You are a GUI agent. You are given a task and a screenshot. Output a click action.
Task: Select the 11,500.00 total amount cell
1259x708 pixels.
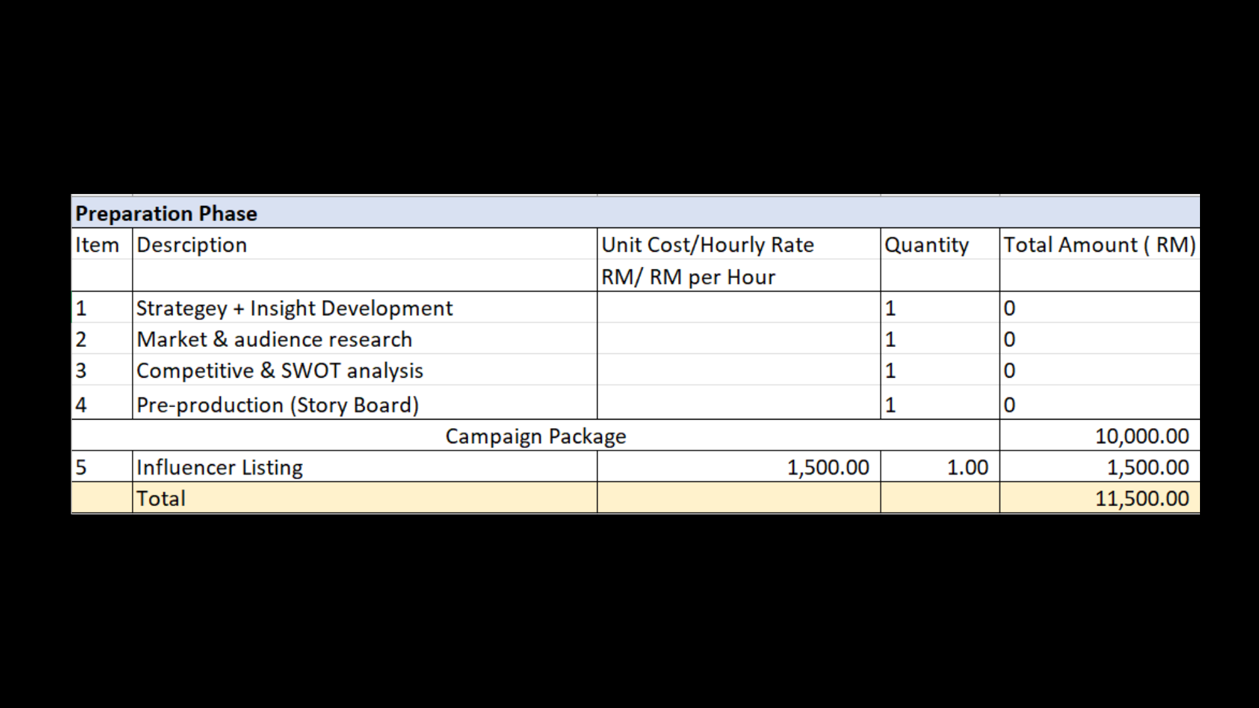pyautogui.click(x=1100, y=498)
